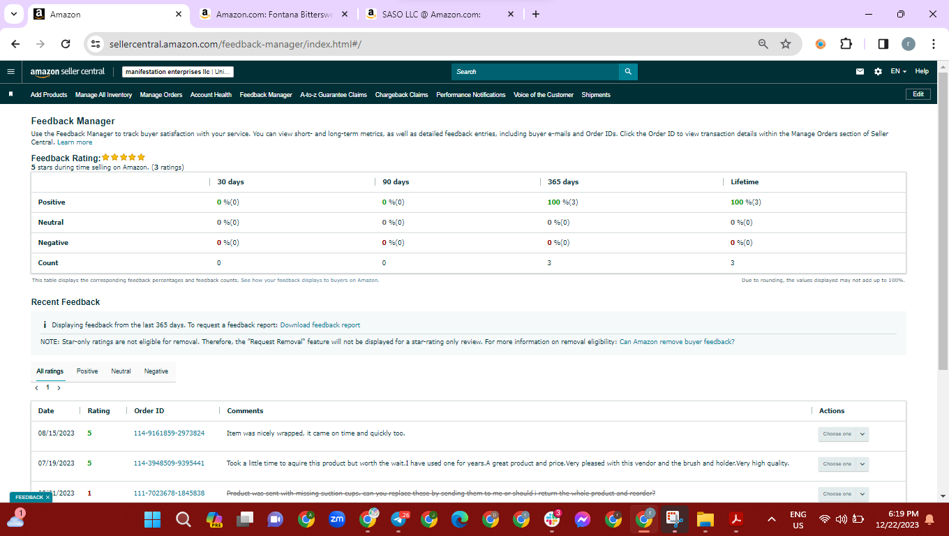Viewport: 949px width, 536px height.
Task: Click the zoom magnifier in the address bar
Action: (x=763, y=44)
